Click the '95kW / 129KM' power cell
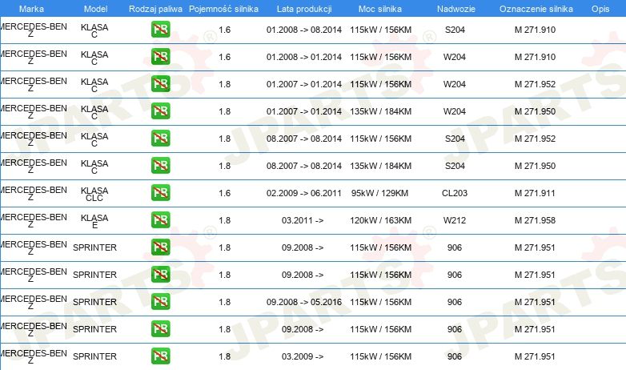The height and width of the screenshot is (370, 626). click(x=379, y=193)
